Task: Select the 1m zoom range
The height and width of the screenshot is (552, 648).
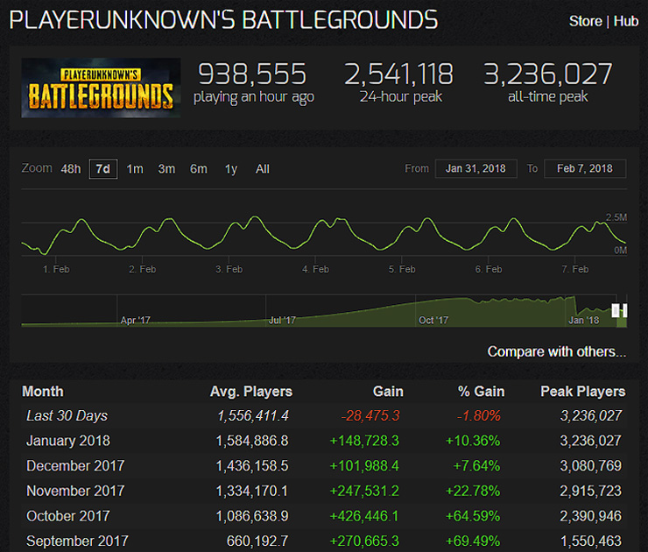Action: tap(135, 169)
